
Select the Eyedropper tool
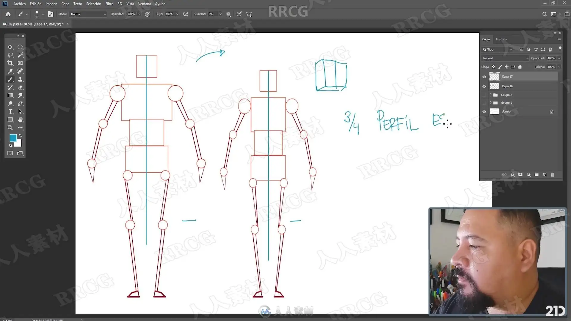(10, 71)
